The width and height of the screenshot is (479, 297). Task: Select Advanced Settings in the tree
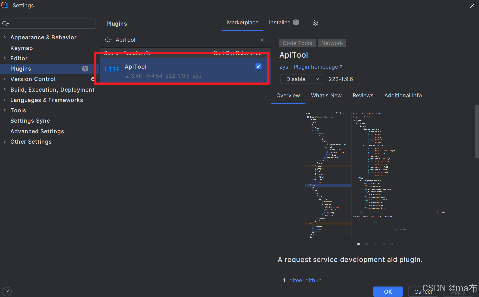[37, 131]
